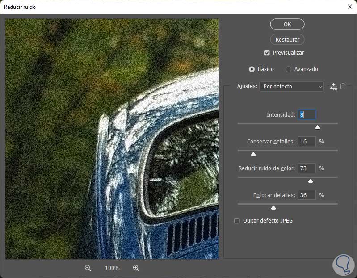The image size is (357, 278).
Task: Click the Reducir ruido de color label
Action: tap(267, 168)
